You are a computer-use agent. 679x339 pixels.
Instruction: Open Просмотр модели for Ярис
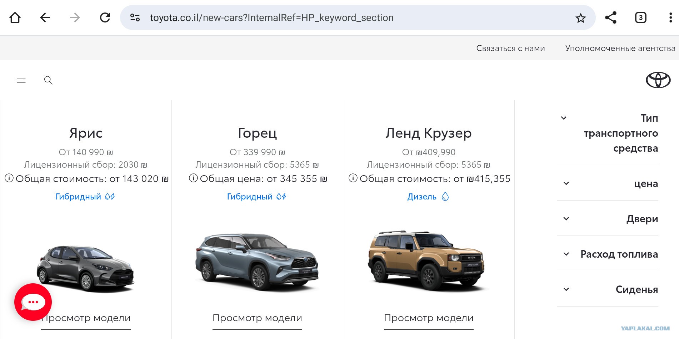[86, 318]
